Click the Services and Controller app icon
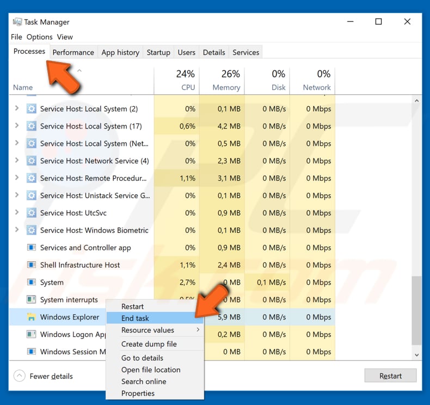This screenshot has height=405, width=430. tap(31, 248)
